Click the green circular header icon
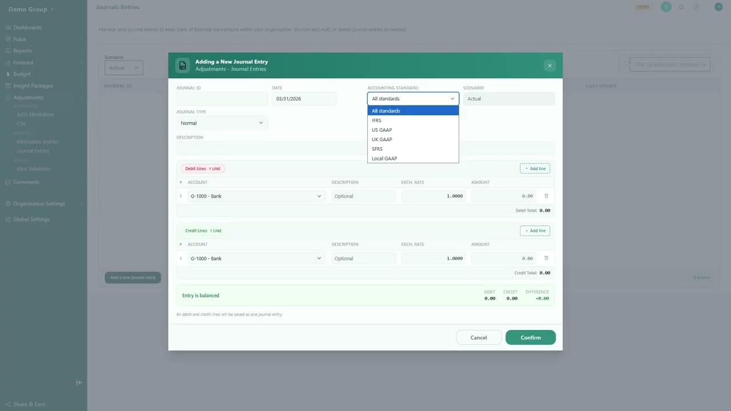This screenshot has width=731, height=411. (x=666, y=7)
